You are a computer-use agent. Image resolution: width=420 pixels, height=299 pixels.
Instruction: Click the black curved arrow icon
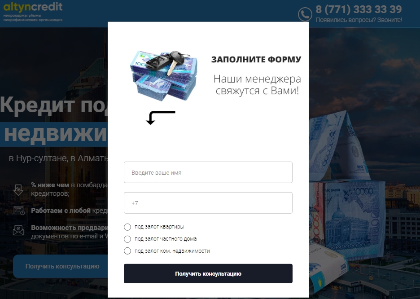pos(161,118)
